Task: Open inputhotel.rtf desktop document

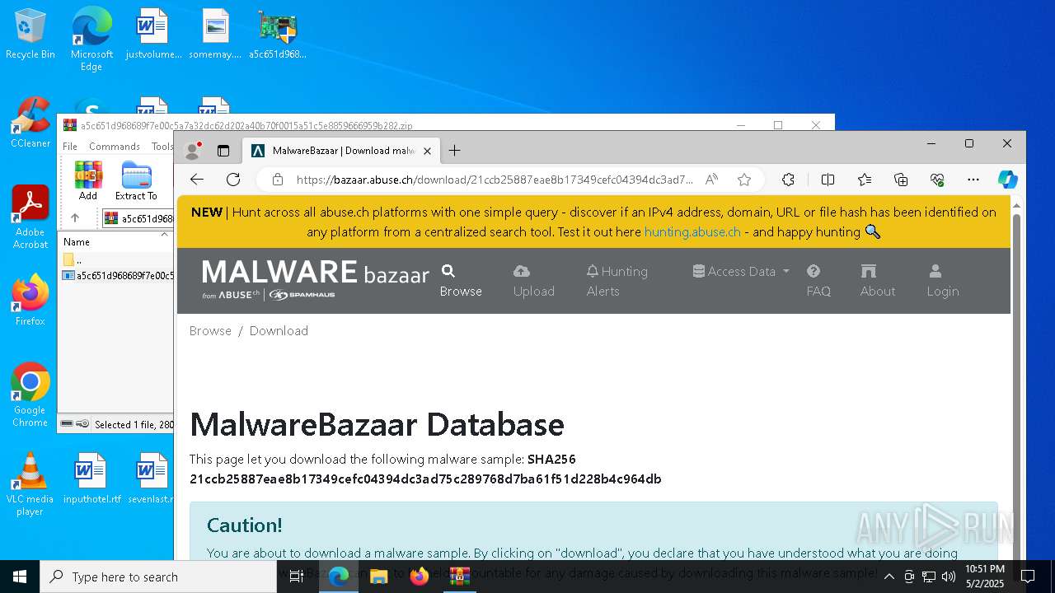Action: point(91,479)
